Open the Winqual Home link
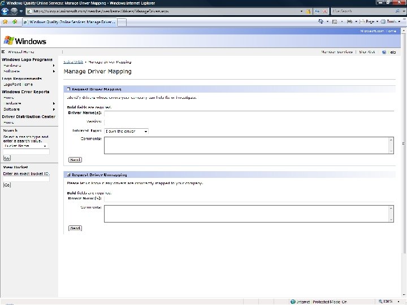Viewport: 407px width, 305px height. coord(21,52)
